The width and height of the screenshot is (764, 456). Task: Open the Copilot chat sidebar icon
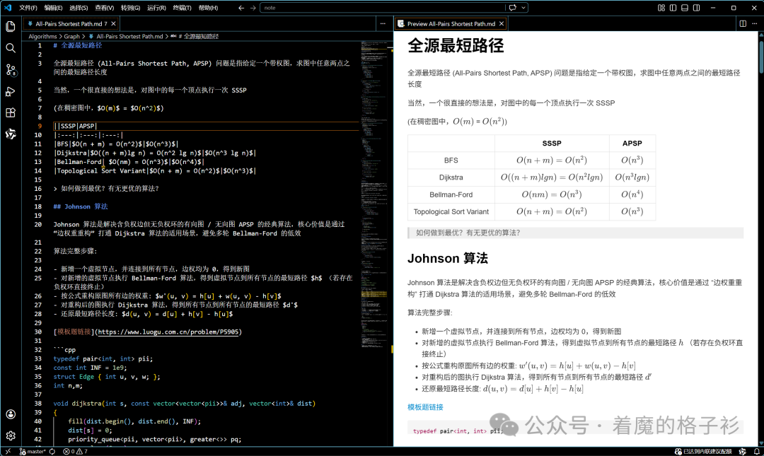click(x=10, y=134)
